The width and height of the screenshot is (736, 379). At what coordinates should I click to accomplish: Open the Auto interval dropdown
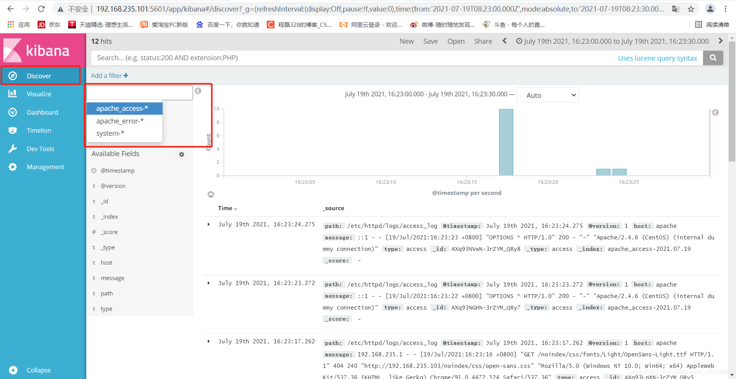[547, 95]
